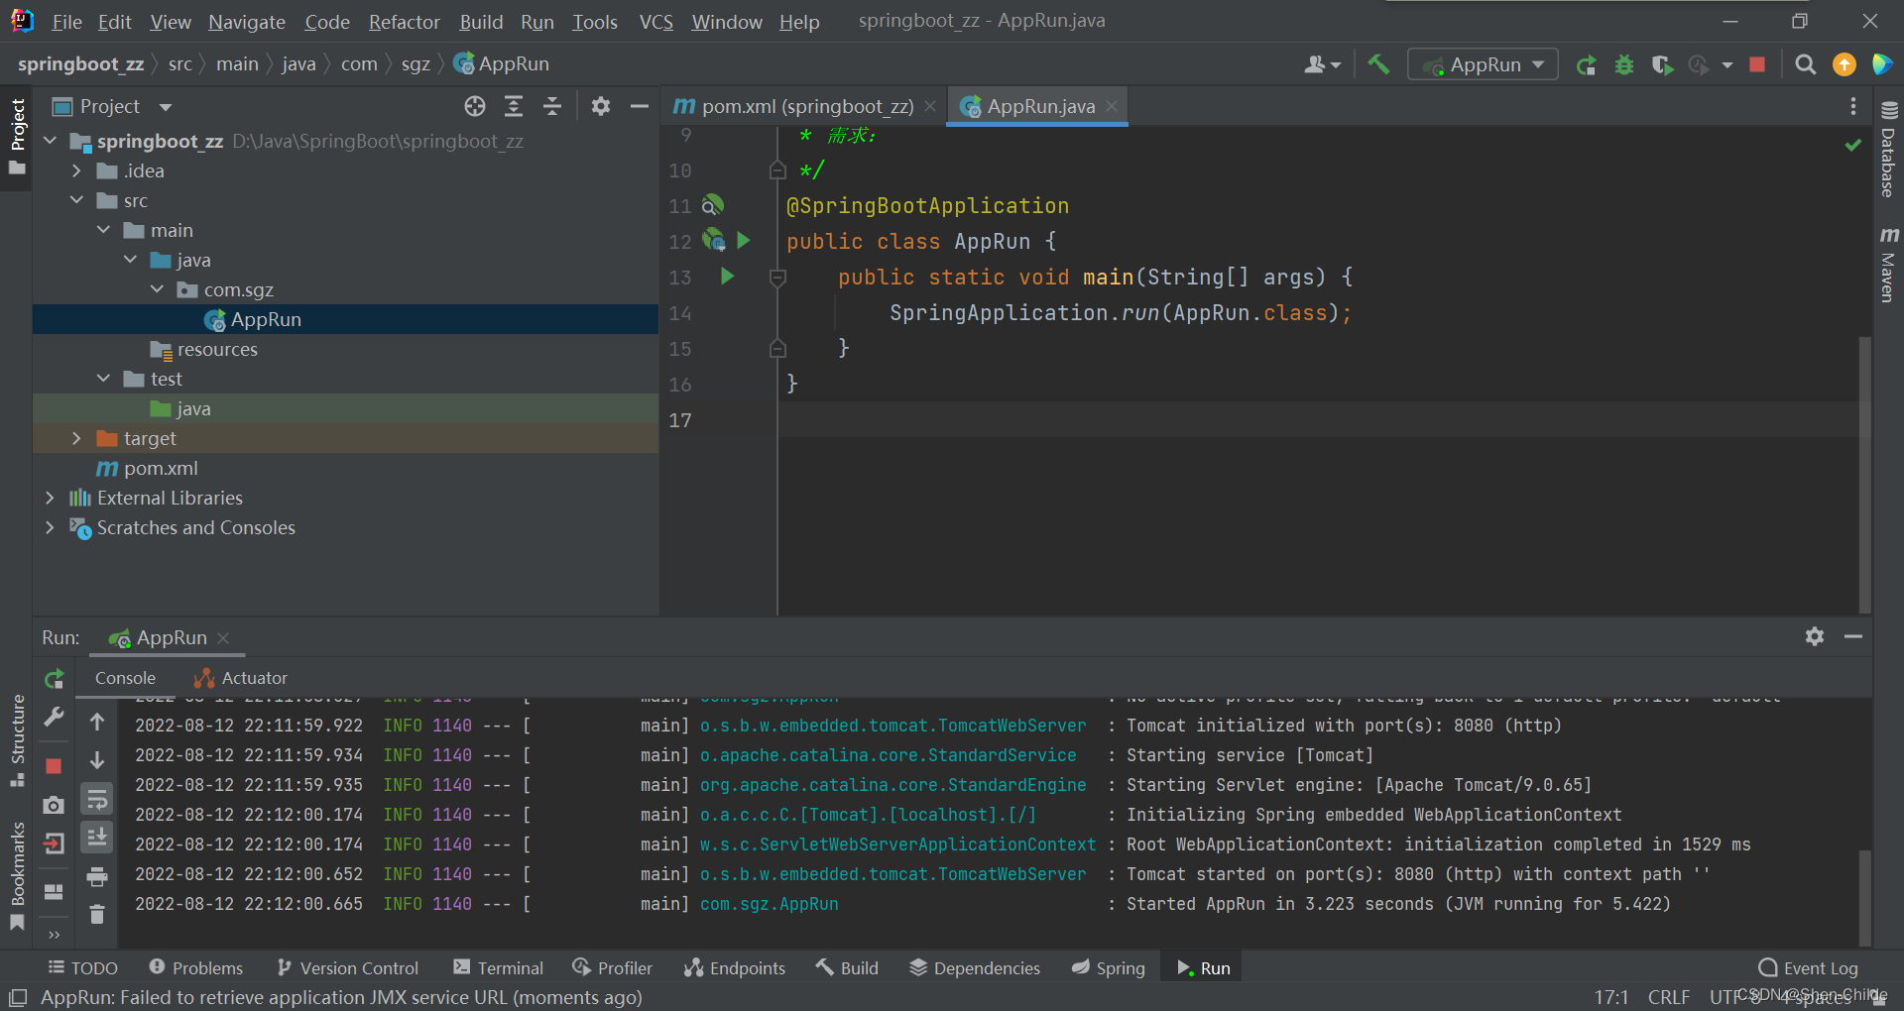Image resolution: width=1904 pixels, height=1011 pixels.
Task: Toggle soft-wrap in the console
Action: pyautogui.click(x=97, y=799)
